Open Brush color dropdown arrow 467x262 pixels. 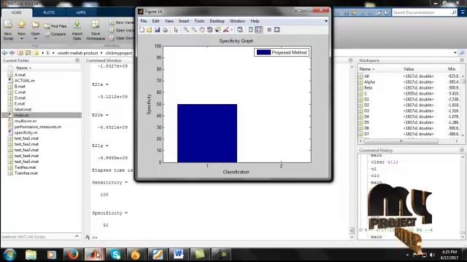tap(232, 30)
